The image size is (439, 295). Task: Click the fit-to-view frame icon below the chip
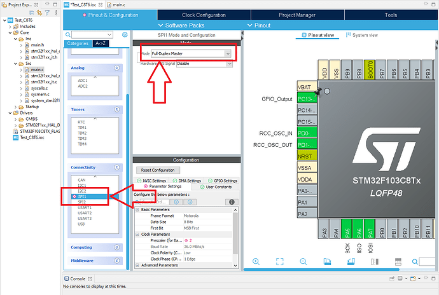point(280,261)
